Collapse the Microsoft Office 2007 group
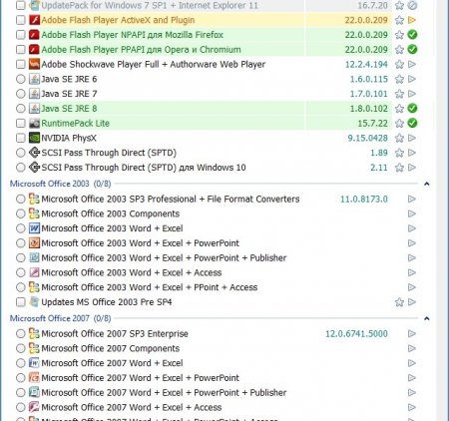 (x=427, y=318)
